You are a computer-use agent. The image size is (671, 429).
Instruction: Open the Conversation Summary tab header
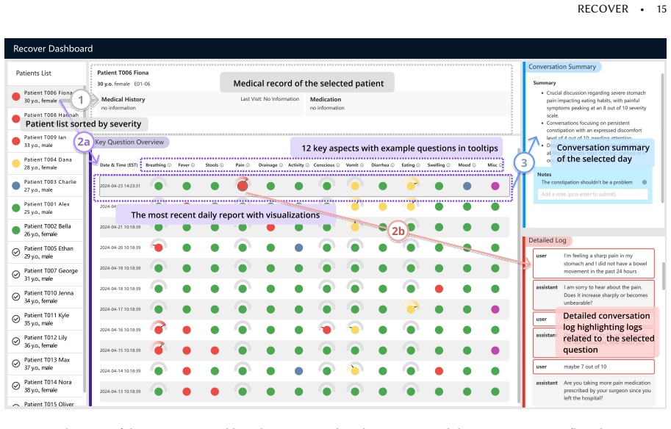(x=562, y=67)
